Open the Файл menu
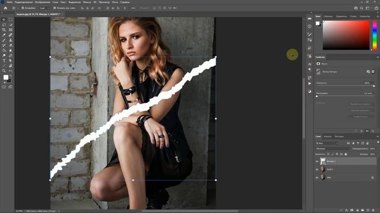 [x=9, y=2]
